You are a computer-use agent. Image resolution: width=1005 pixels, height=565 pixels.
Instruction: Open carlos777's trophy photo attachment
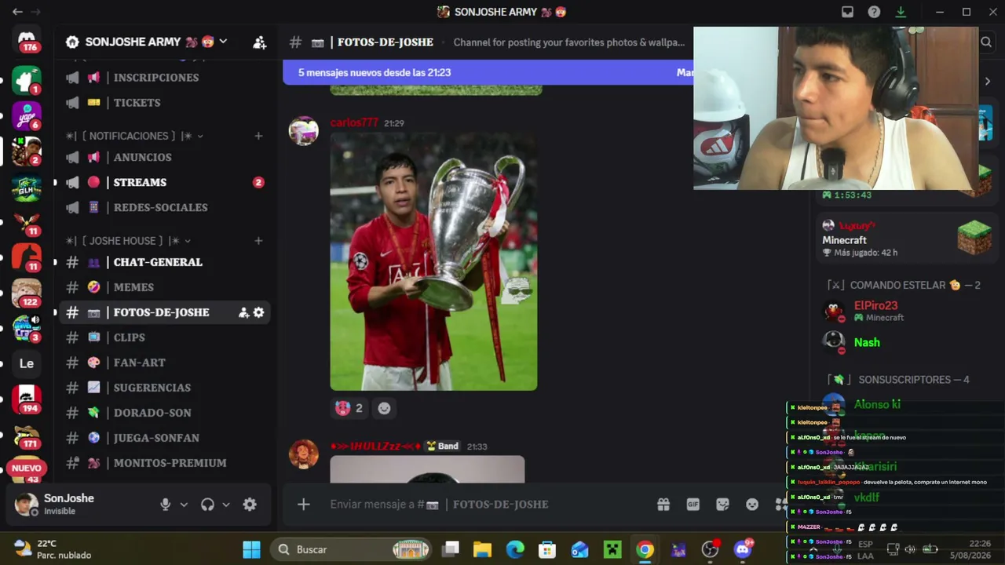pyautogui.click(x=433, y=261)
